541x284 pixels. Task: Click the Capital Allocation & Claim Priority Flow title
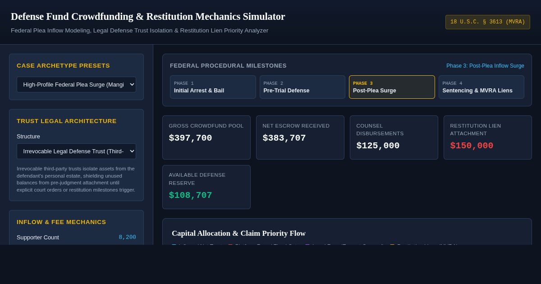238,233
